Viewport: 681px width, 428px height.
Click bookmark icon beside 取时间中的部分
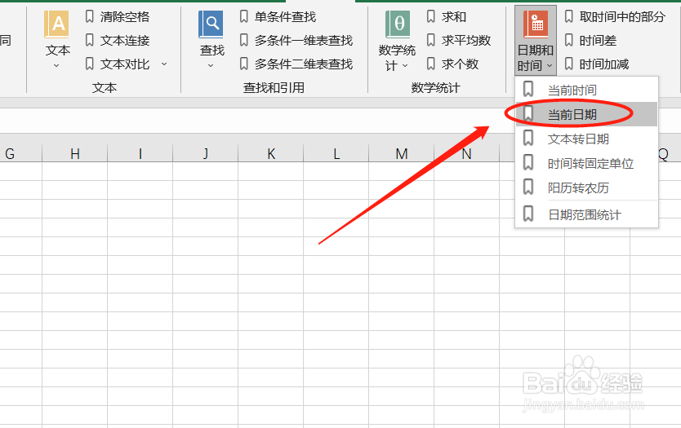[x=569, y=16]
